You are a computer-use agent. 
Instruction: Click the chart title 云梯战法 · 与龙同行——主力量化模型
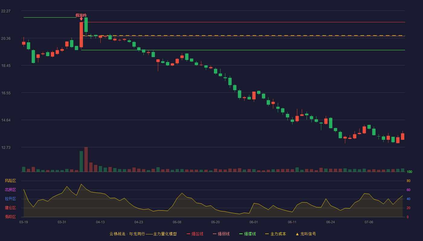pyautogui.click(x=143, y=234)
